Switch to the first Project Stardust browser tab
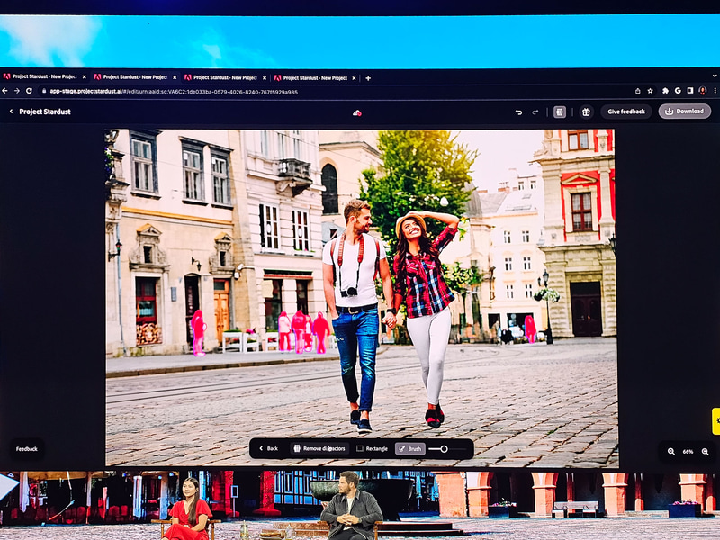720x540 pixels. [x=44, y=76]
